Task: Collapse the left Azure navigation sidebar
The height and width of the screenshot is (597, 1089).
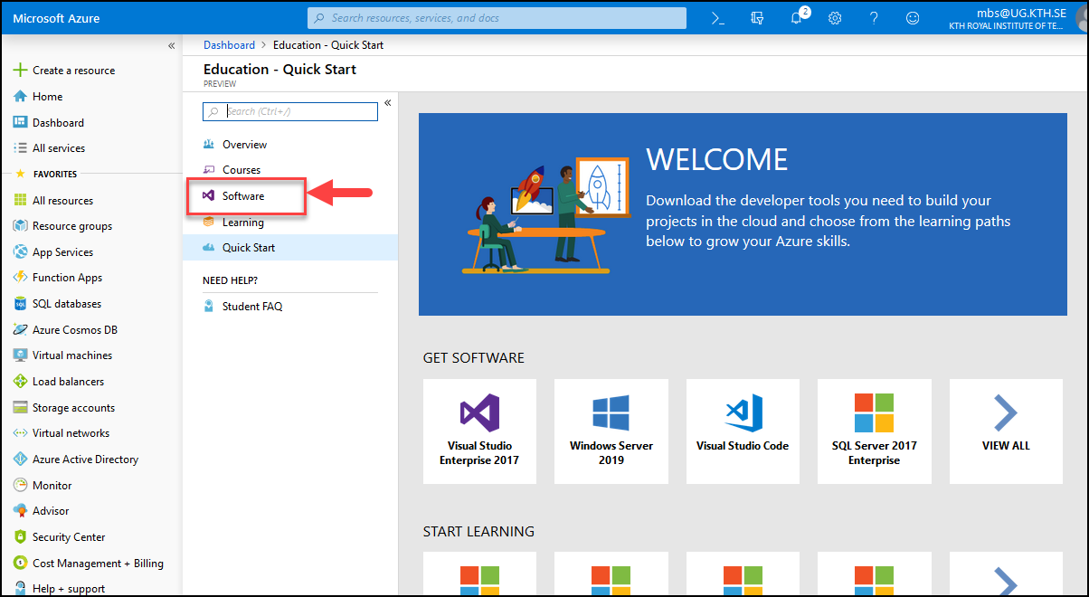Action: (172, 46)
